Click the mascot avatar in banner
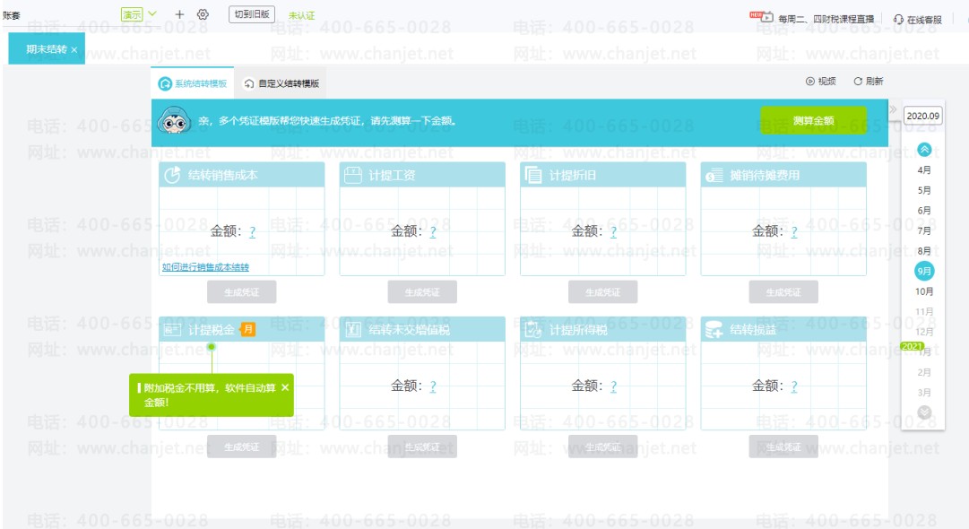The width and height of the screenshot is (969, 529). (x=174, y=122)
